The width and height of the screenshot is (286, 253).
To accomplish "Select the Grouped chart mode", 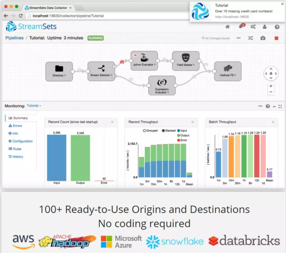I will tap(150, 131).
